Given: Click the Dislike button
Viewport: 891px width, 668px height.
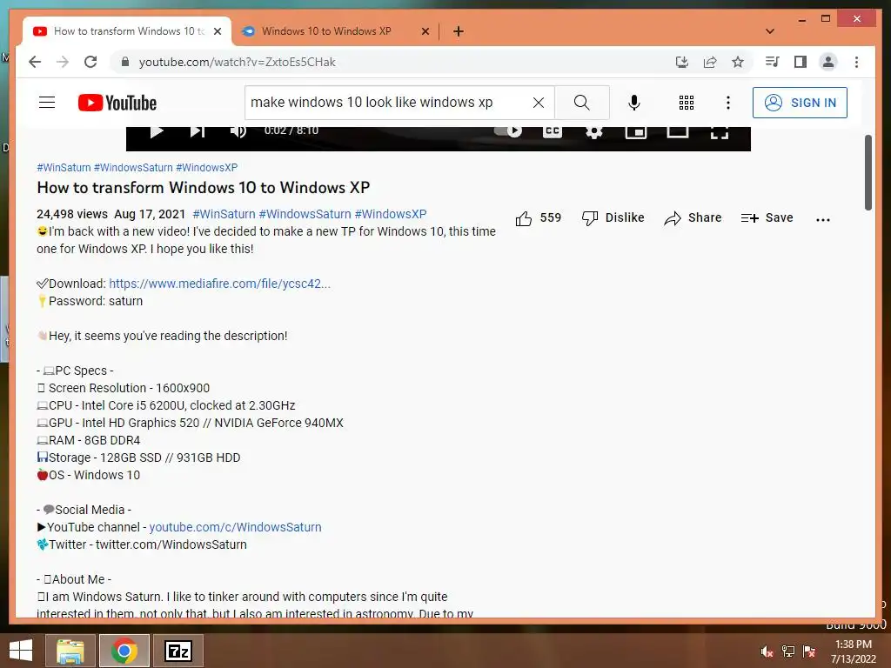Looking at the screenshot, I should pyautogui.click(x=613, y=218).
